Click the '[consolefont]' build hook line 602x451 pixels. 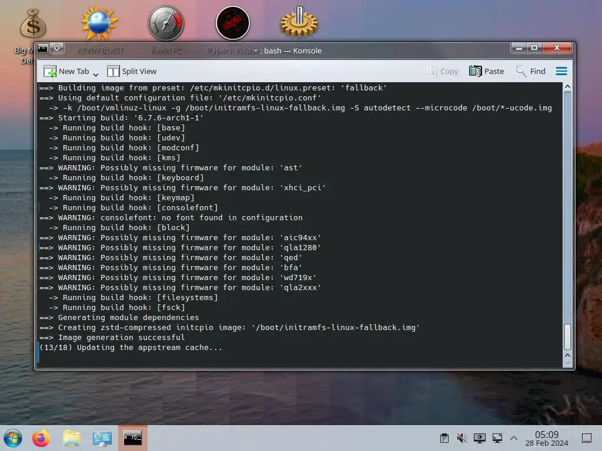(133, 208)
